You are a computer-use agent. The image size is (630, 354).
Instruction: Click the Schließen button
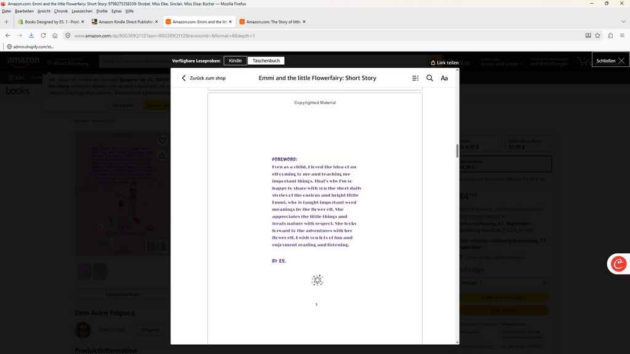(x=610, y=61)
